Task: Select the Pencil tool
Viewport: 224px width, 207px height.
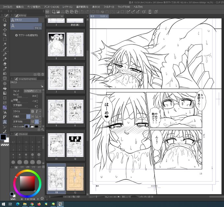Action: tap(5, 59)
